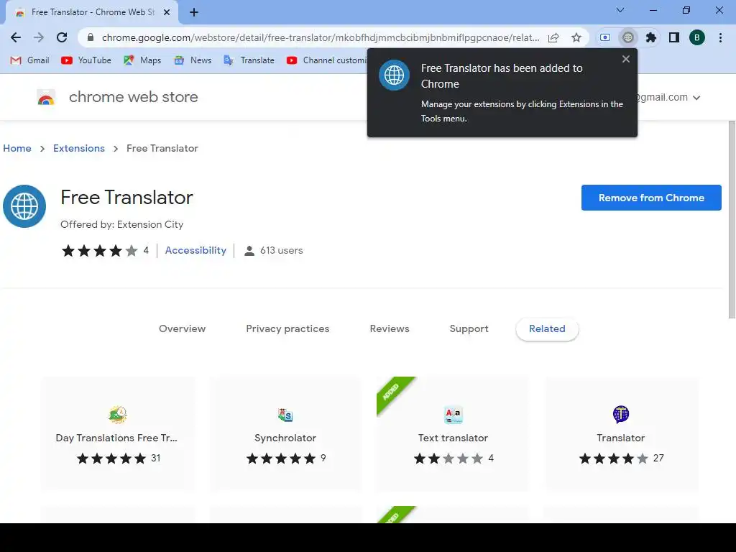The width and height of the screenshot is (736, 552).
Task: Open the Maps bookmark
Action: (x=142, y=60)
